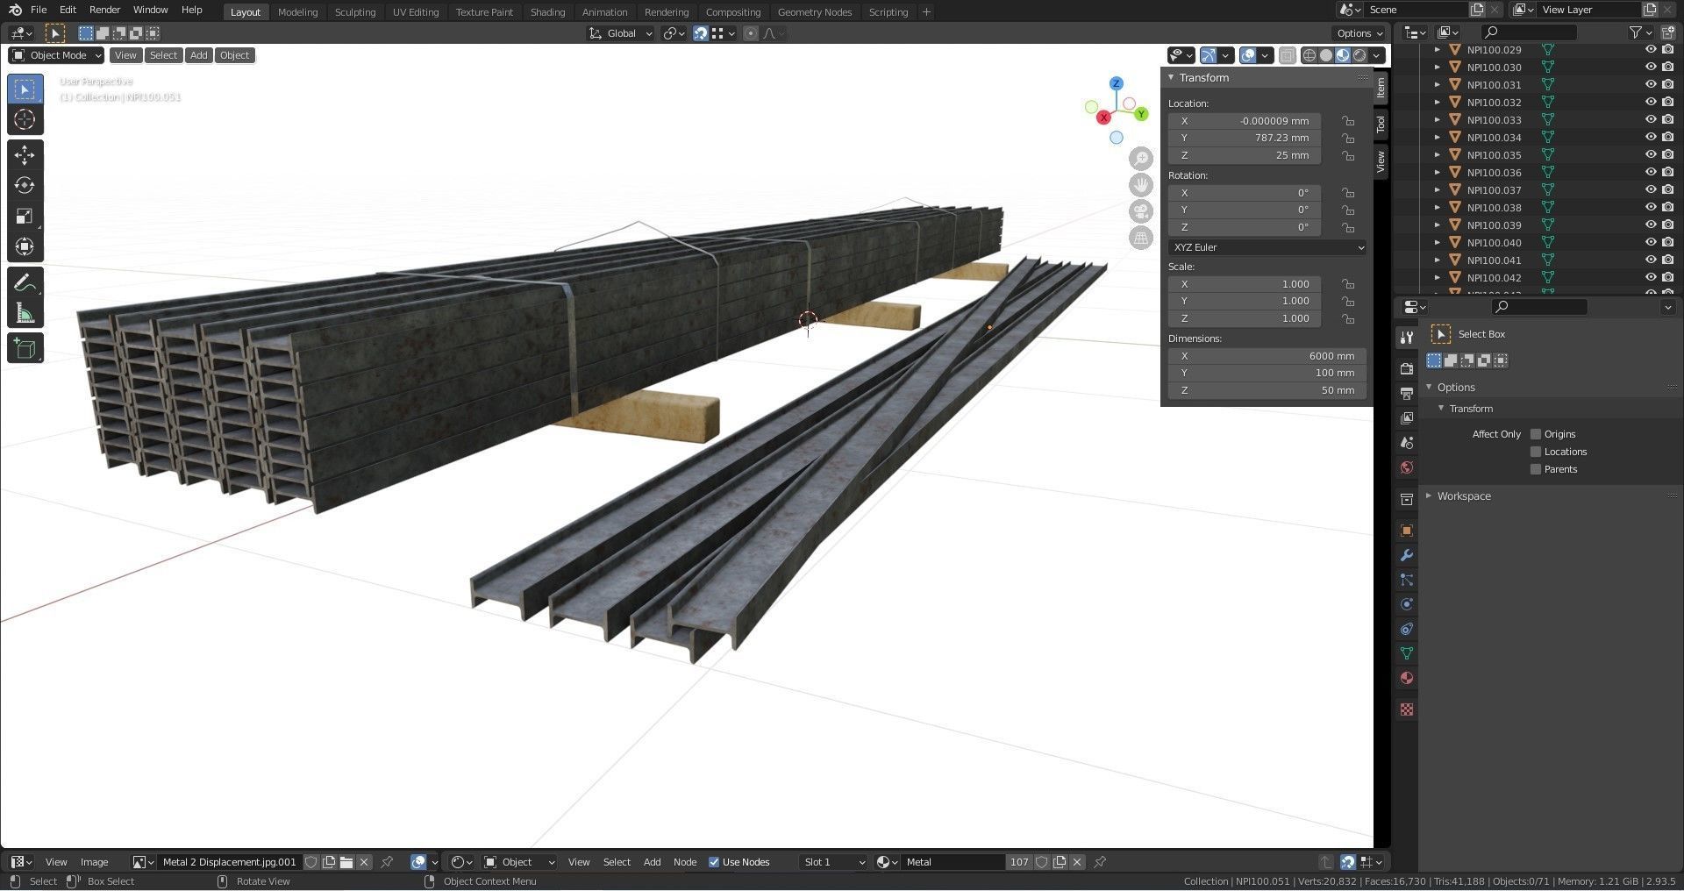Enable the Affect Only Locations checkbox

pos(1536,452)
